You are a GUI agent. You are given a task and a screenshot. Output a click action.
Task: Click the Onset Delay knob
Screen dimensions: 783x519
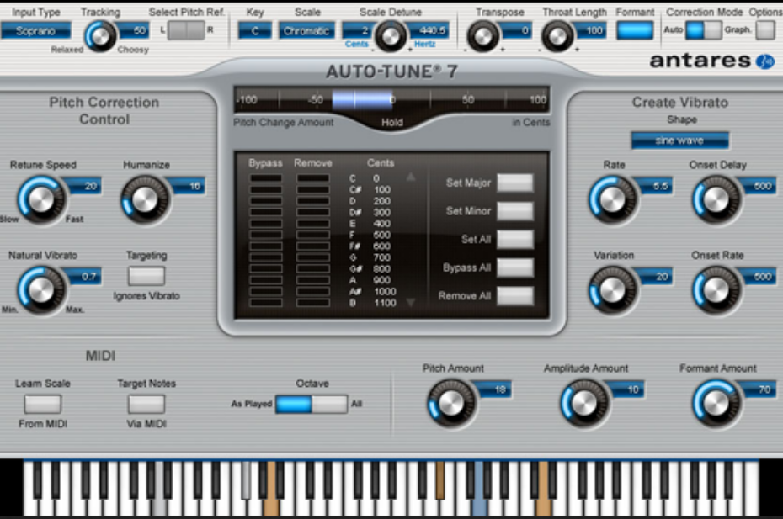(716, 199)
